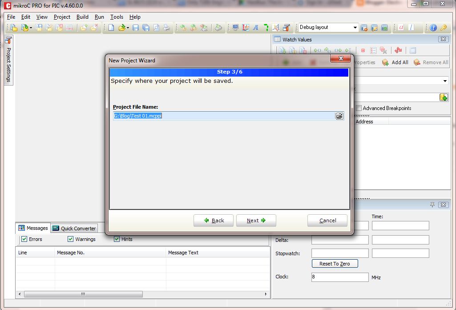Click the blue letter A tool icon
This screenshot has height=310, width=456.
click(x=256, y=28)
